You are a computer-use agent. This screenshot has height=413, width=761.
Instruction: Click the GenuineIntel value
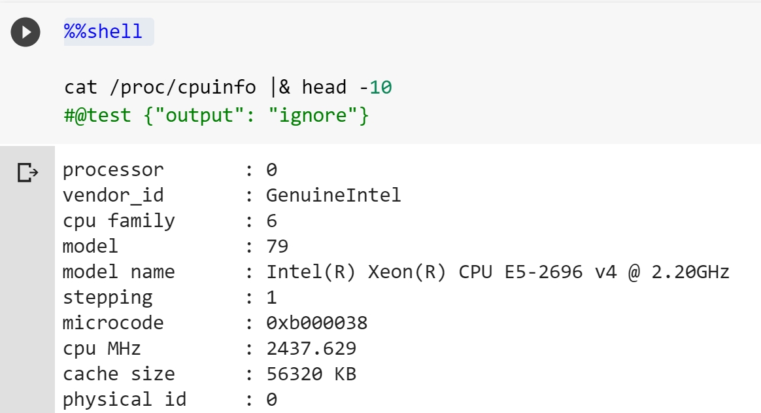(333, 196)
